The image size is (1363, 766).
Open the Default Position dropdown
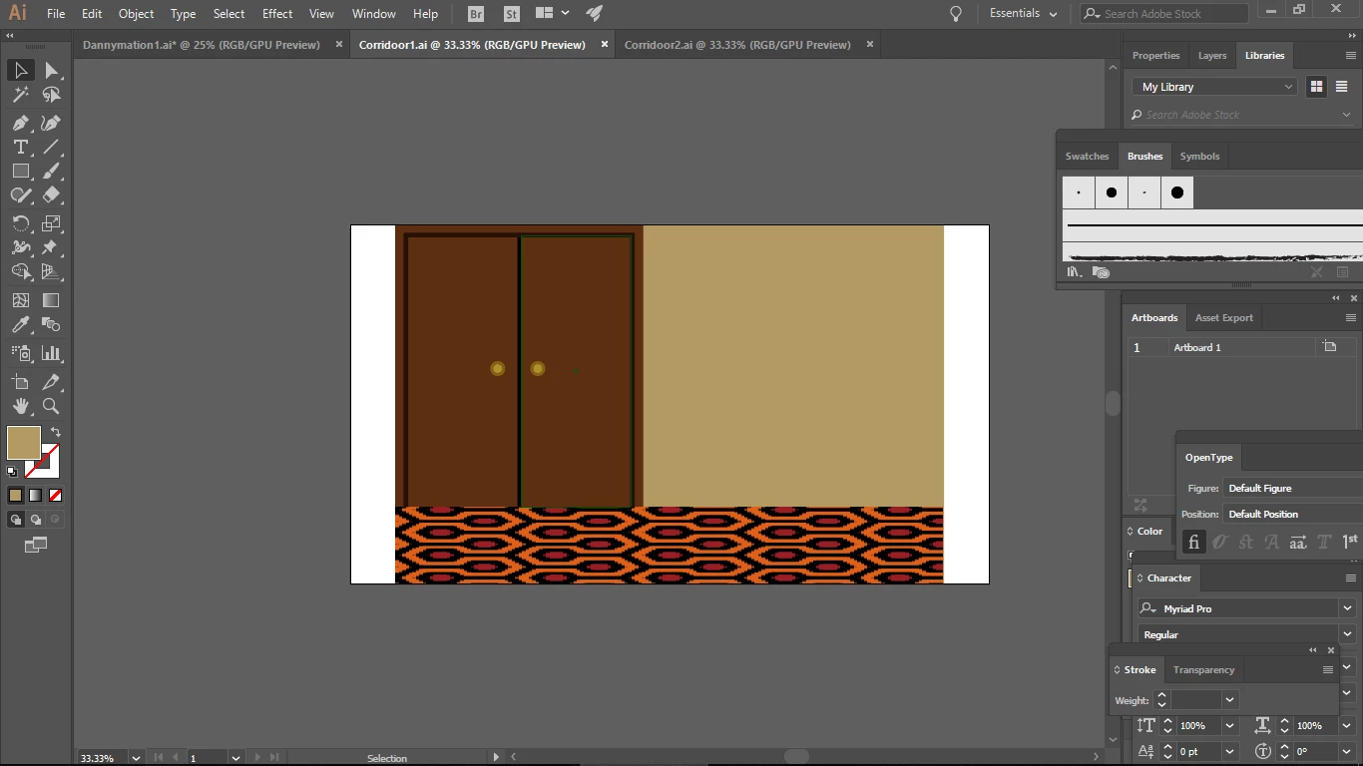click(1293, 514)
